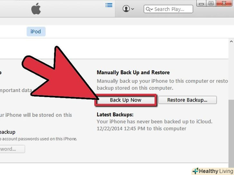Click the Apple logo in the header
Image resolution: width=234 pixels, height=175 pixels.
click(36, 9)
